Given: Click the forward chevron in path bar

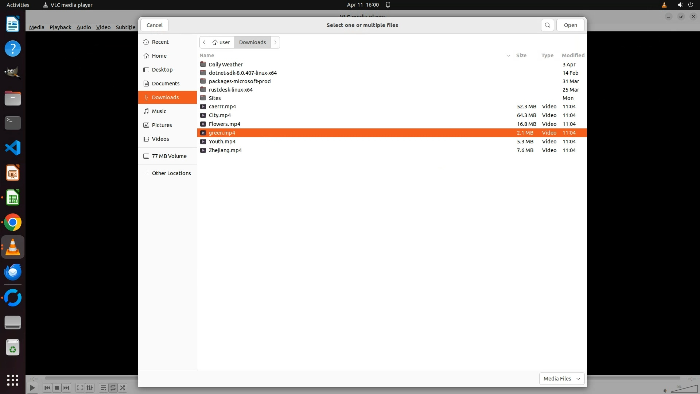Looking at the screenshot, I should [275, 42].
